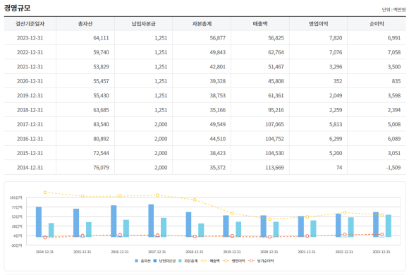Click the 2014-12-31 sales line data point
409x275 pixels.
pos(45,192)
